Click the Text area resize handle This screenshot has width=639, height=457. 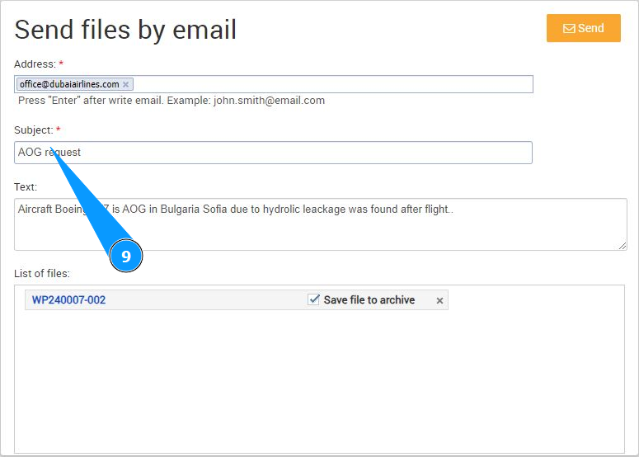623,246
